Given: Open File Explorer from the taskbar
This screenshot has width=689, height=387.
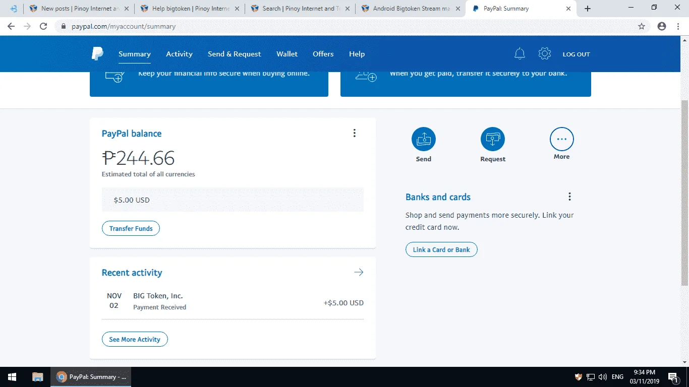Looking at the screenshot, I should [x=37, y=377].
